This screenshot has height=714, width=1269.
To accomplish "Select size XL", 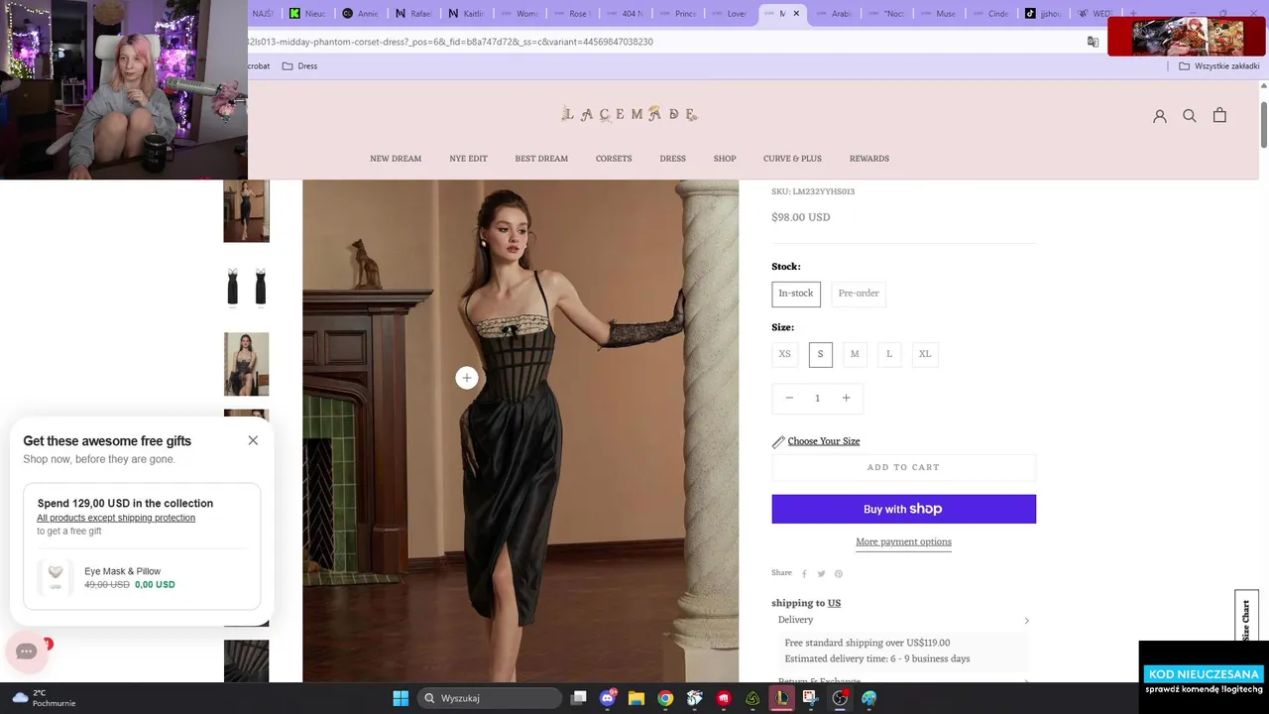I will pyautogui.click(x=925, y=354).
